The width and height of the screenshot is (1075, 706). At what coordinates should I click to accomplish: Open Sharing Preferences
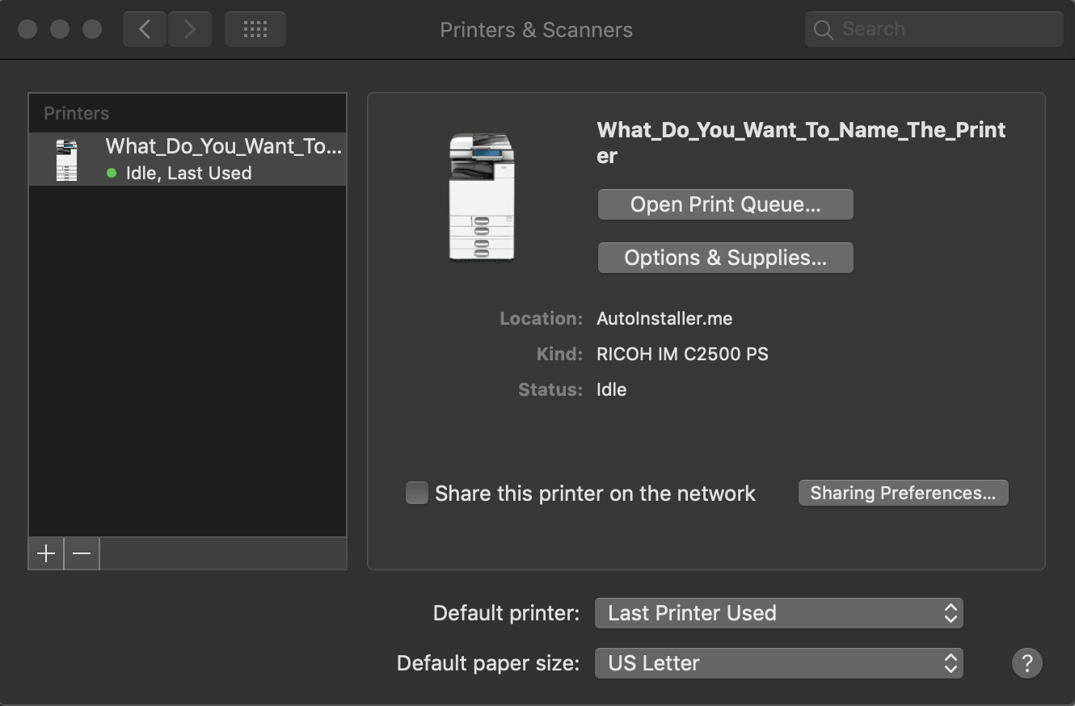pyautogui.click(x=903, y=493)
